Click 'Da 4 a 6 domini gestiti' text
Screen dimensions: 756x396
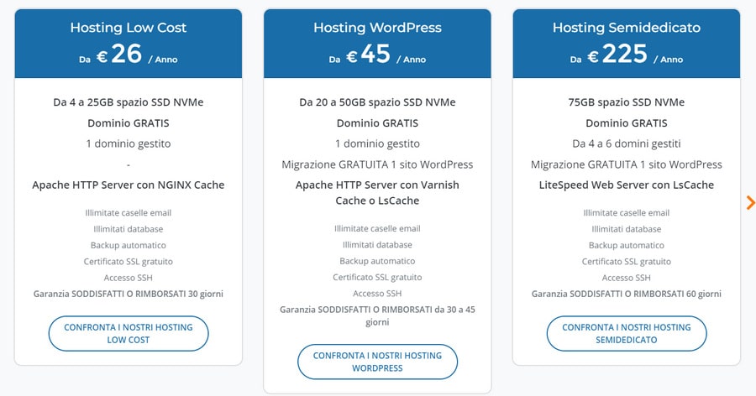click(x=626, y=143)
